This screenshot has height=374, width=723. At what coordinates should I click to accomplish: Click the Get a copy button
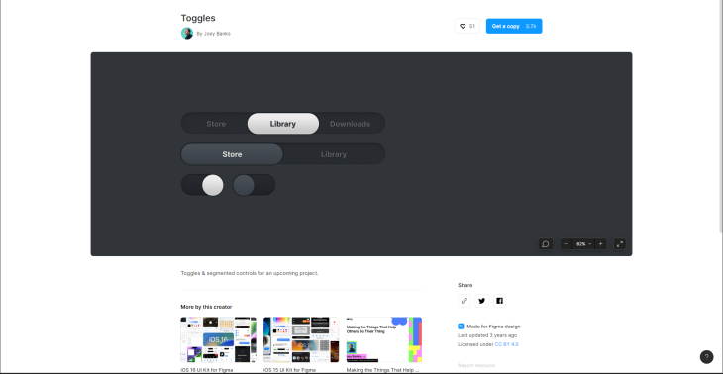[514, 27]
